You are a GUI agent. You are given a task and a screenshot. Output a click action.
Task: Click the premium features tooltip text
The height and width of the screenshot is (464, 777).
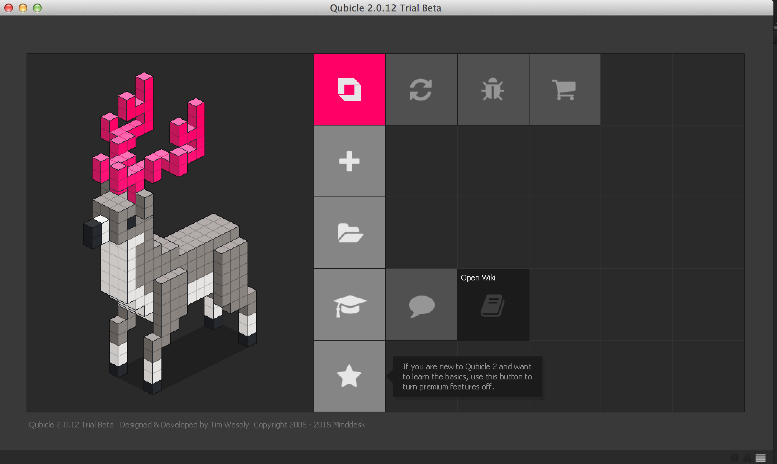click(467, 377)
